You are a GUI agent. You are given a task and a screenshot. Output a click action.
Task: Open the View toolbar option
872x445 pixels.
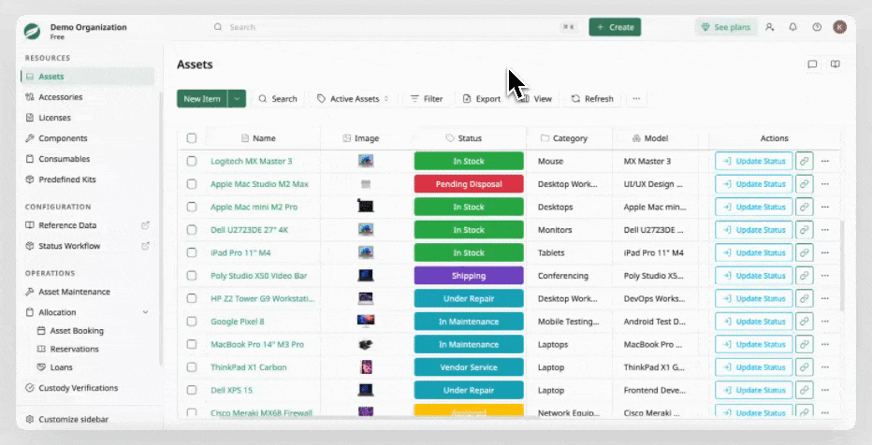pyautogui.click(x=536, y=99)
